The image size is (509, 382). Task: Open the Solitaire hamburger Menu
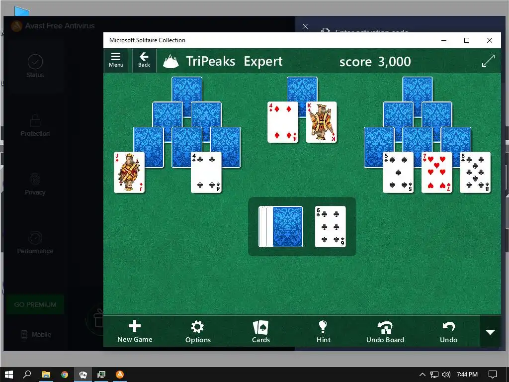(116, 60)
